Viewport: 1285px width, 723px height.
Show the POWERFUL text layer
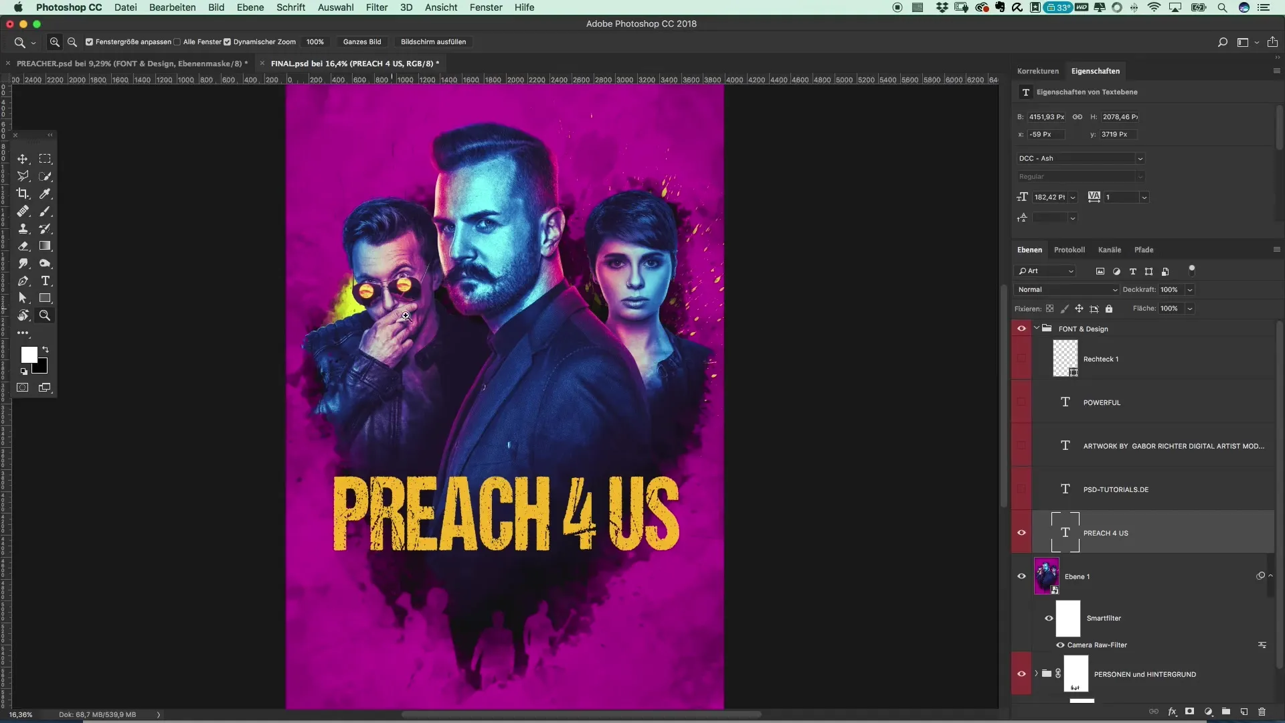(1021, 402)
